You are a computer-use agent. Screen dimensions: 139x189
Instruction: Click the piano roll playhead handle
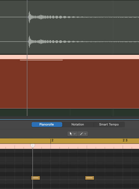[x=33, y=146]
